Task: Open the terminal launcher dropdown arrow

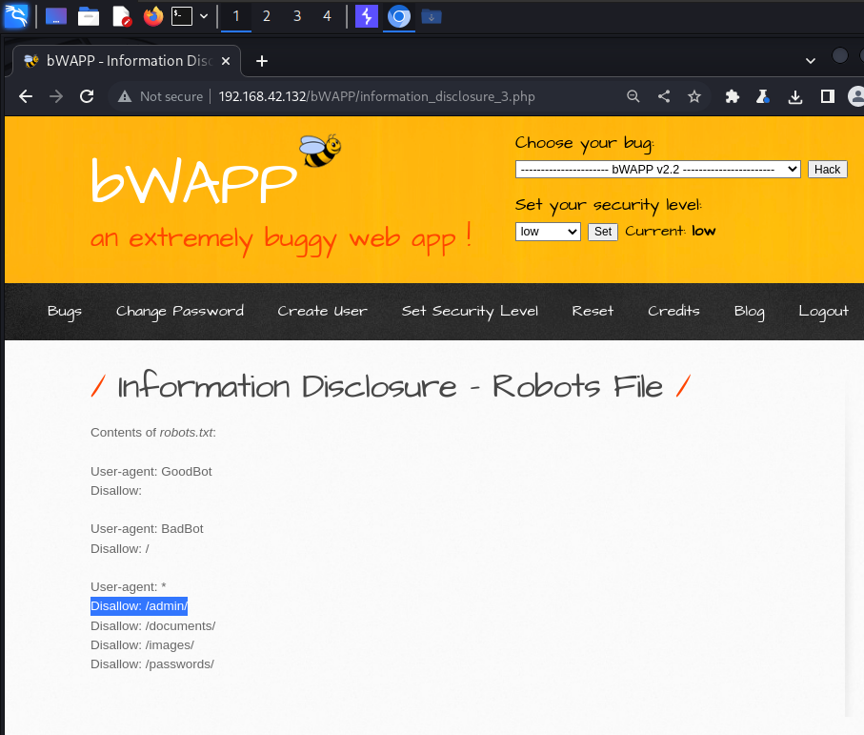Action: pyautogui.click(x=204, y=16)
